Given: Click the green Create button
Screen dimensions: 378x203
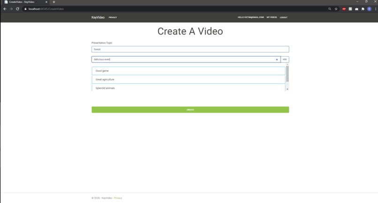Looking at the screenshot, I should [190, 109].
